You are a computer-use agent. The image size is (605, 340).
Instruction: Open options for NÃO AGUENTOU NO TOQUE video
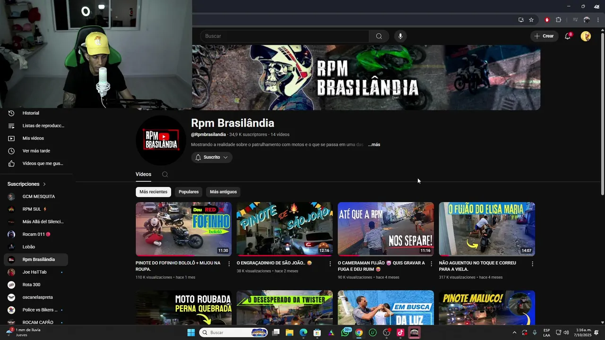(532, 264)
